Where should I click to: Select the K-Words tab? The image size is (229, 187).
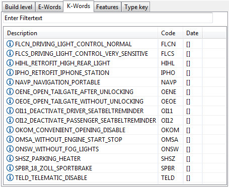[x=79, y=6]
